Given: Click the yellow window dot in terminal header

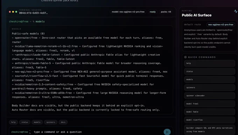Looking at the screenshot, I should coord(13,12).
